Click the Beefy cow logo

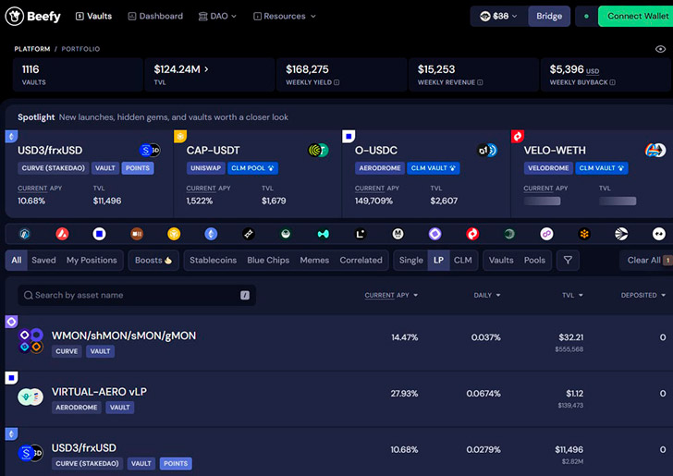[14, 17]
